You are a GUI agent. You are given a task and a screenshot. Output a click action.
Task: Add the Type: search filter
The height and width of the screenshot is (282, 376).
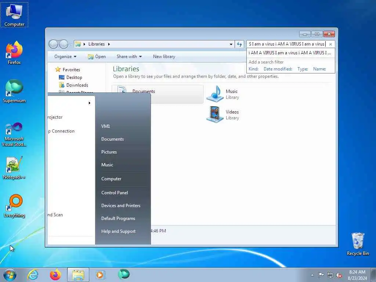pos(303,69)
